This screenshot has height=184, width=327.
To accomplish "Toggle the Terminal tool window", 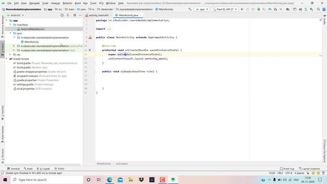I will click(x=13, y=169).
